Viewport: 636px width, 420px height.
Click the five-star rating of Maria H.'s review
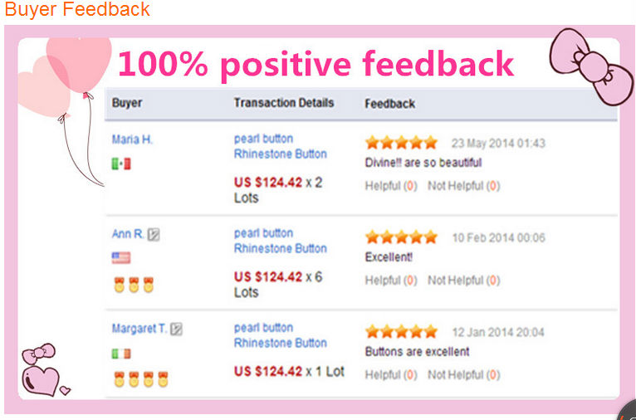[x=401, y=143]
